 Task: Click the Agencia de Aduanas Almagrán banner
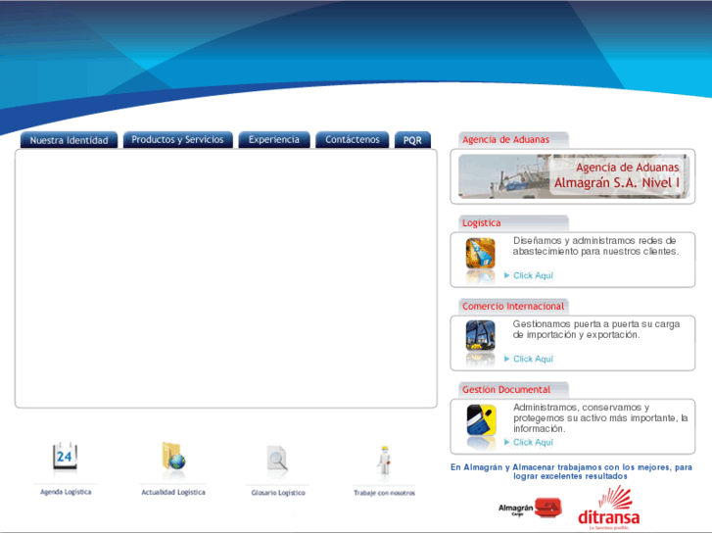(x=574, y=176)
